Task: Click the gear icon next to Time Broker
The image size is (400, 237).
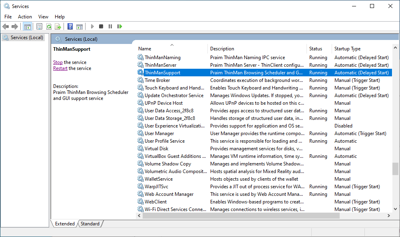Action: point(141,80)
